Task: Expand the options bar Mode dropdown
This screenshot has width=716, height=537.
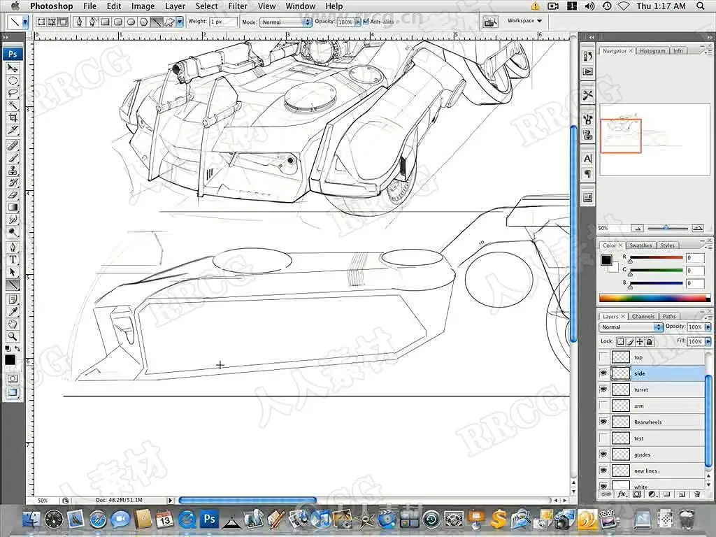Action: (286, 22)
